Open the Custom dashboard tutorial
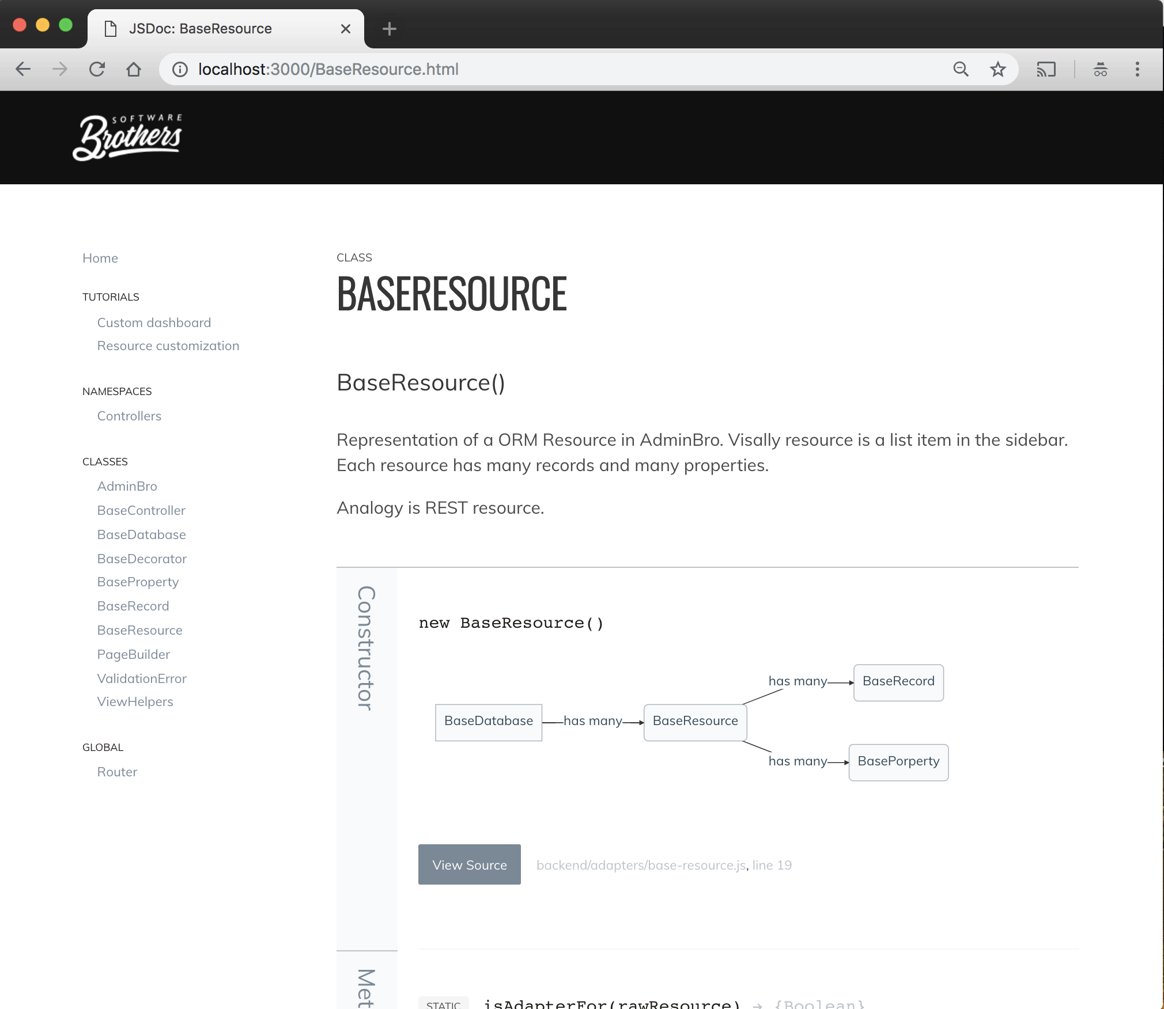This screenshot has width=1164, height=1009. pos(154,323)
